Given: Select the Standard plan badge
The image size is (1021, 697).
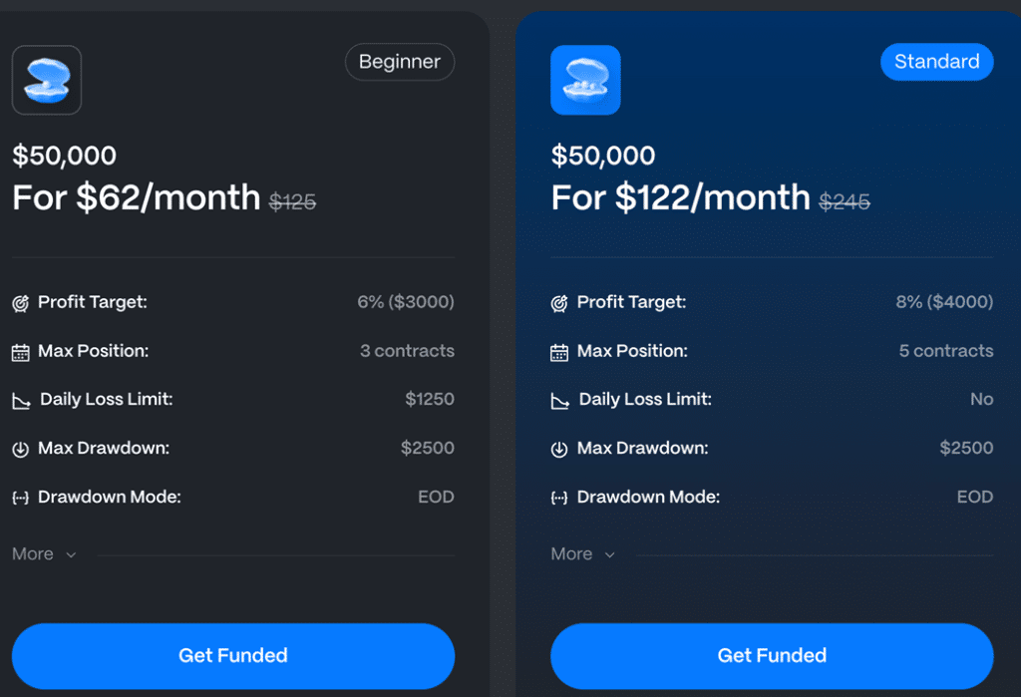Looking at the screenshot, I should click(937, 62).
